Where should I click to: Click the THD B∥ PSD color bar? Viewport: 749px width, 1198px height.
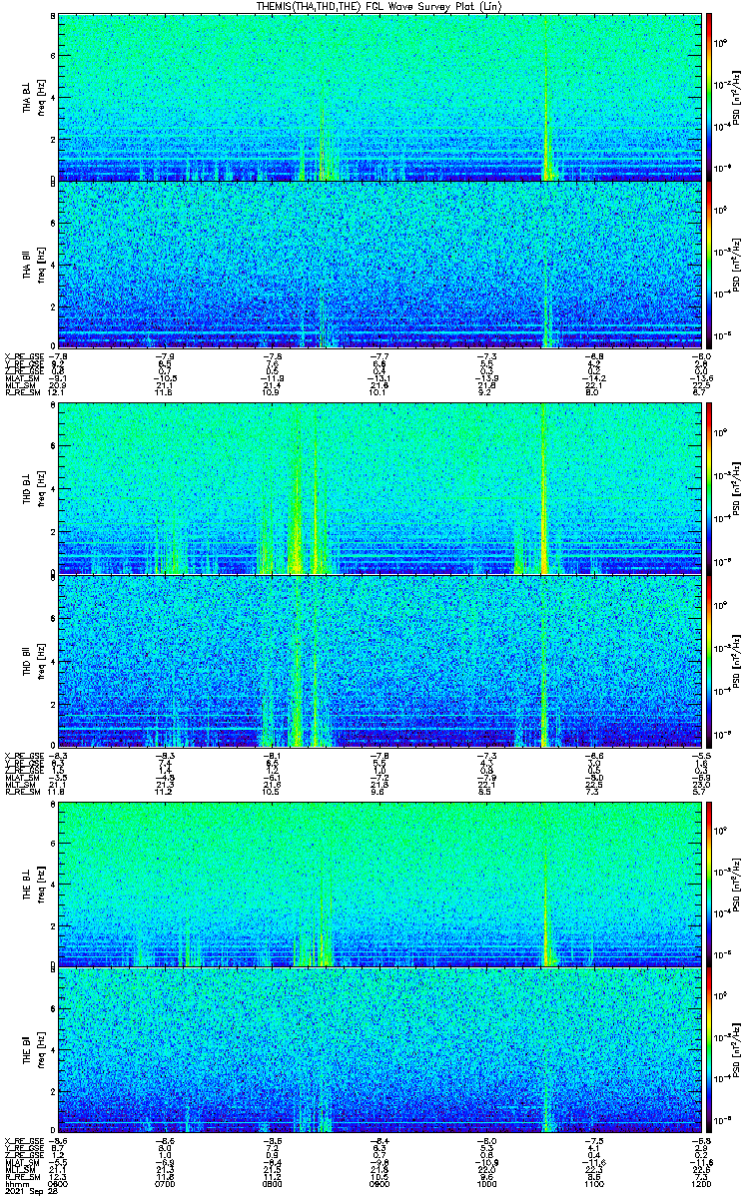click(709, 660)
